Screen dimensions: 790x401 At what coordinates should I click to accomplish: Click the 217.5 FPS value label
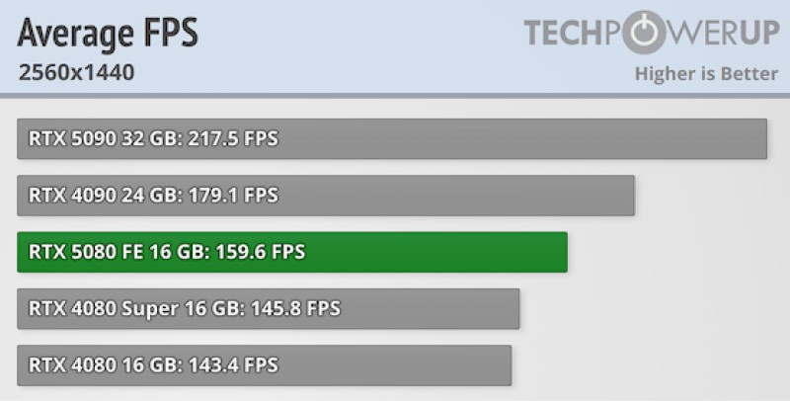click(x=233, y=138)
